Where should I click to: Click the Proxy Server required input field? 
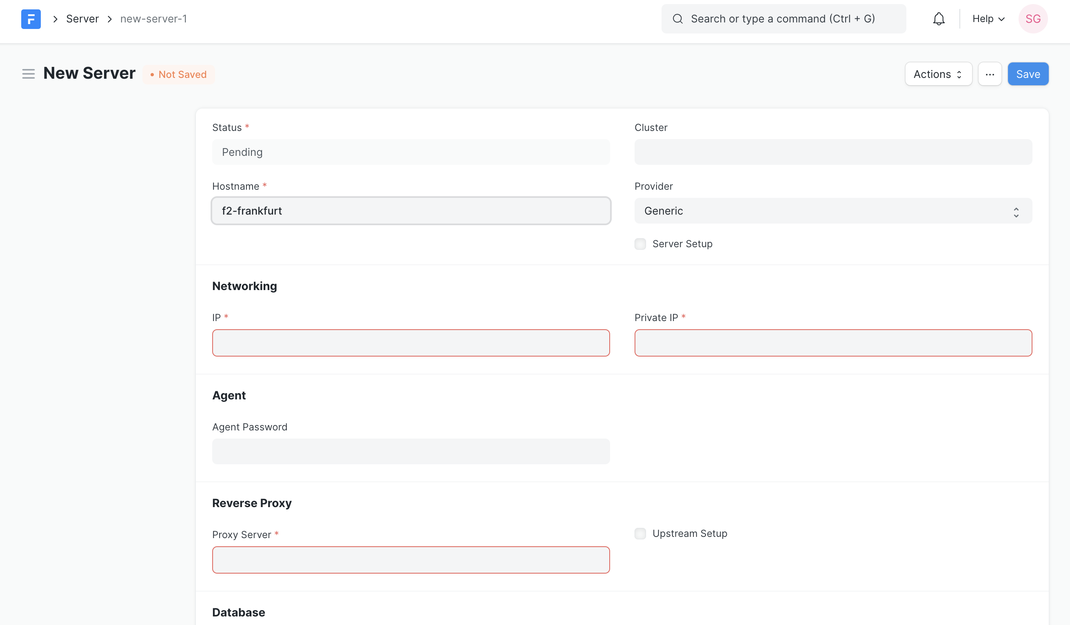point(411,560)
